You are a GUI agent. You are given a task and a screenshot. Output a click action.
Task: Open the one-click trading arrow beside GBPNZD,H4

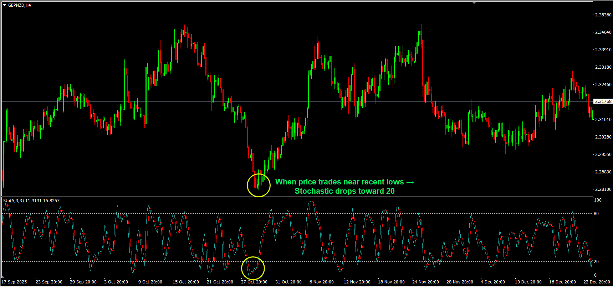pos(5,5)
